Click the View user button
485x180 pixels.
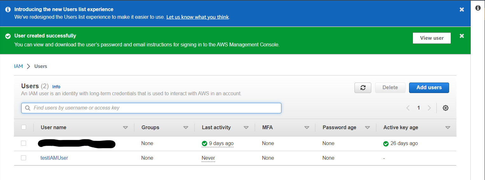432,38
